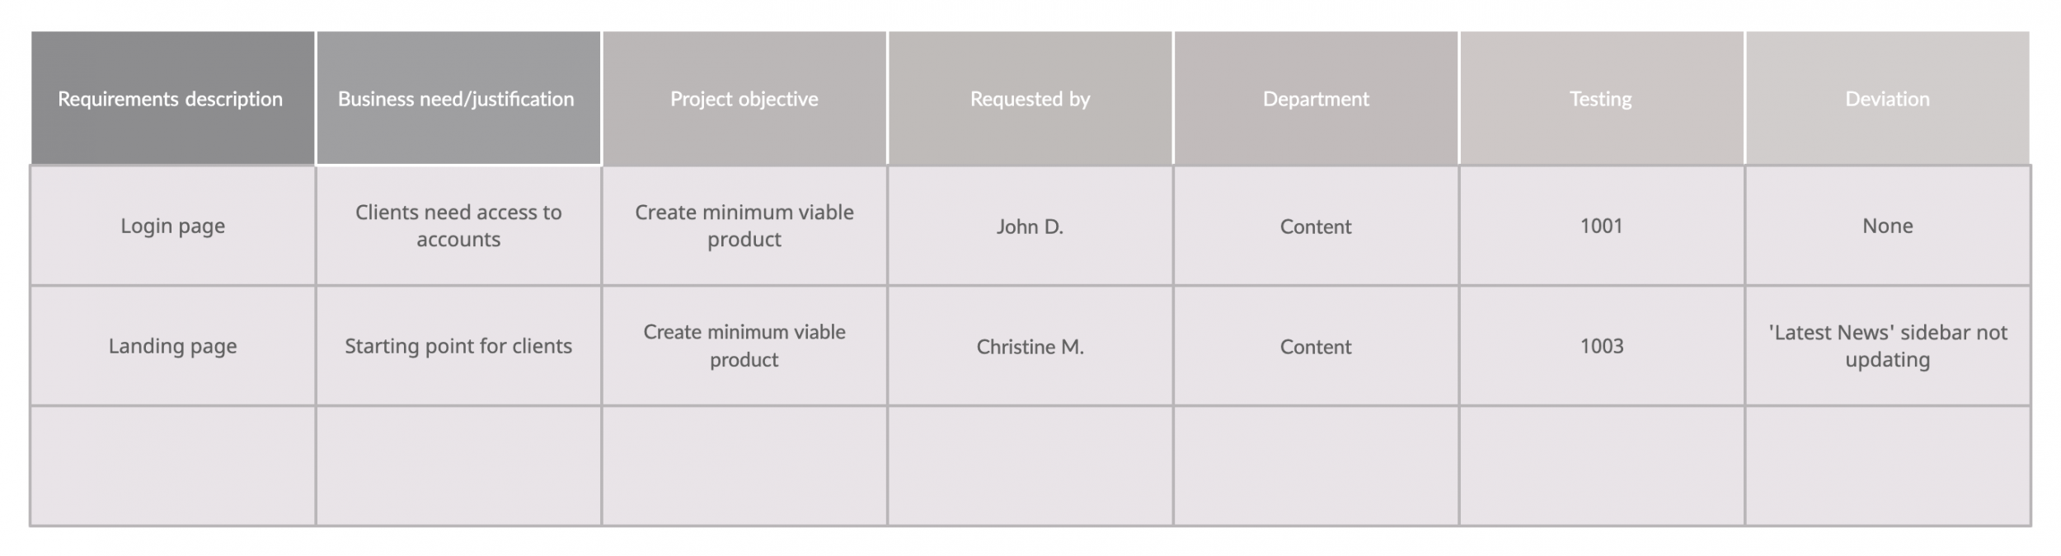Select the 'Requirements description' header cell
The image size is (2061, 556).
(x=173, y=98)
